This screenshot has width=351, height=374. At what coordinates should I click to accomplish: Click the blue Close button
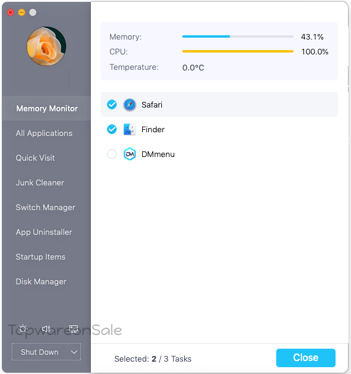tap(306, 358)
